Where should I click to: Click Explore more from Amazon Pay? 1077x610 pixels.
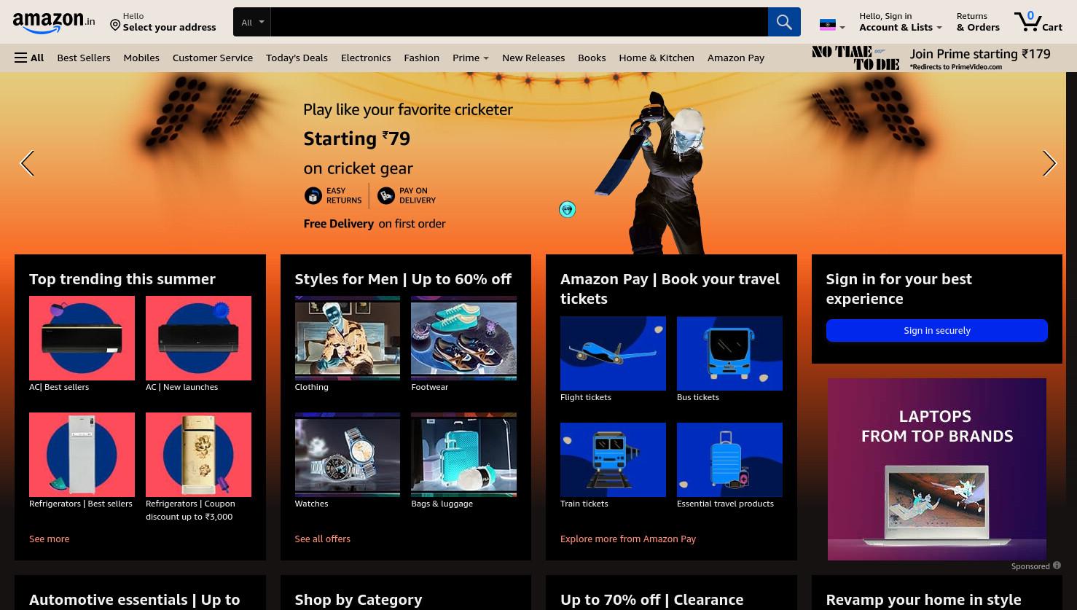(x=628, y=539)
